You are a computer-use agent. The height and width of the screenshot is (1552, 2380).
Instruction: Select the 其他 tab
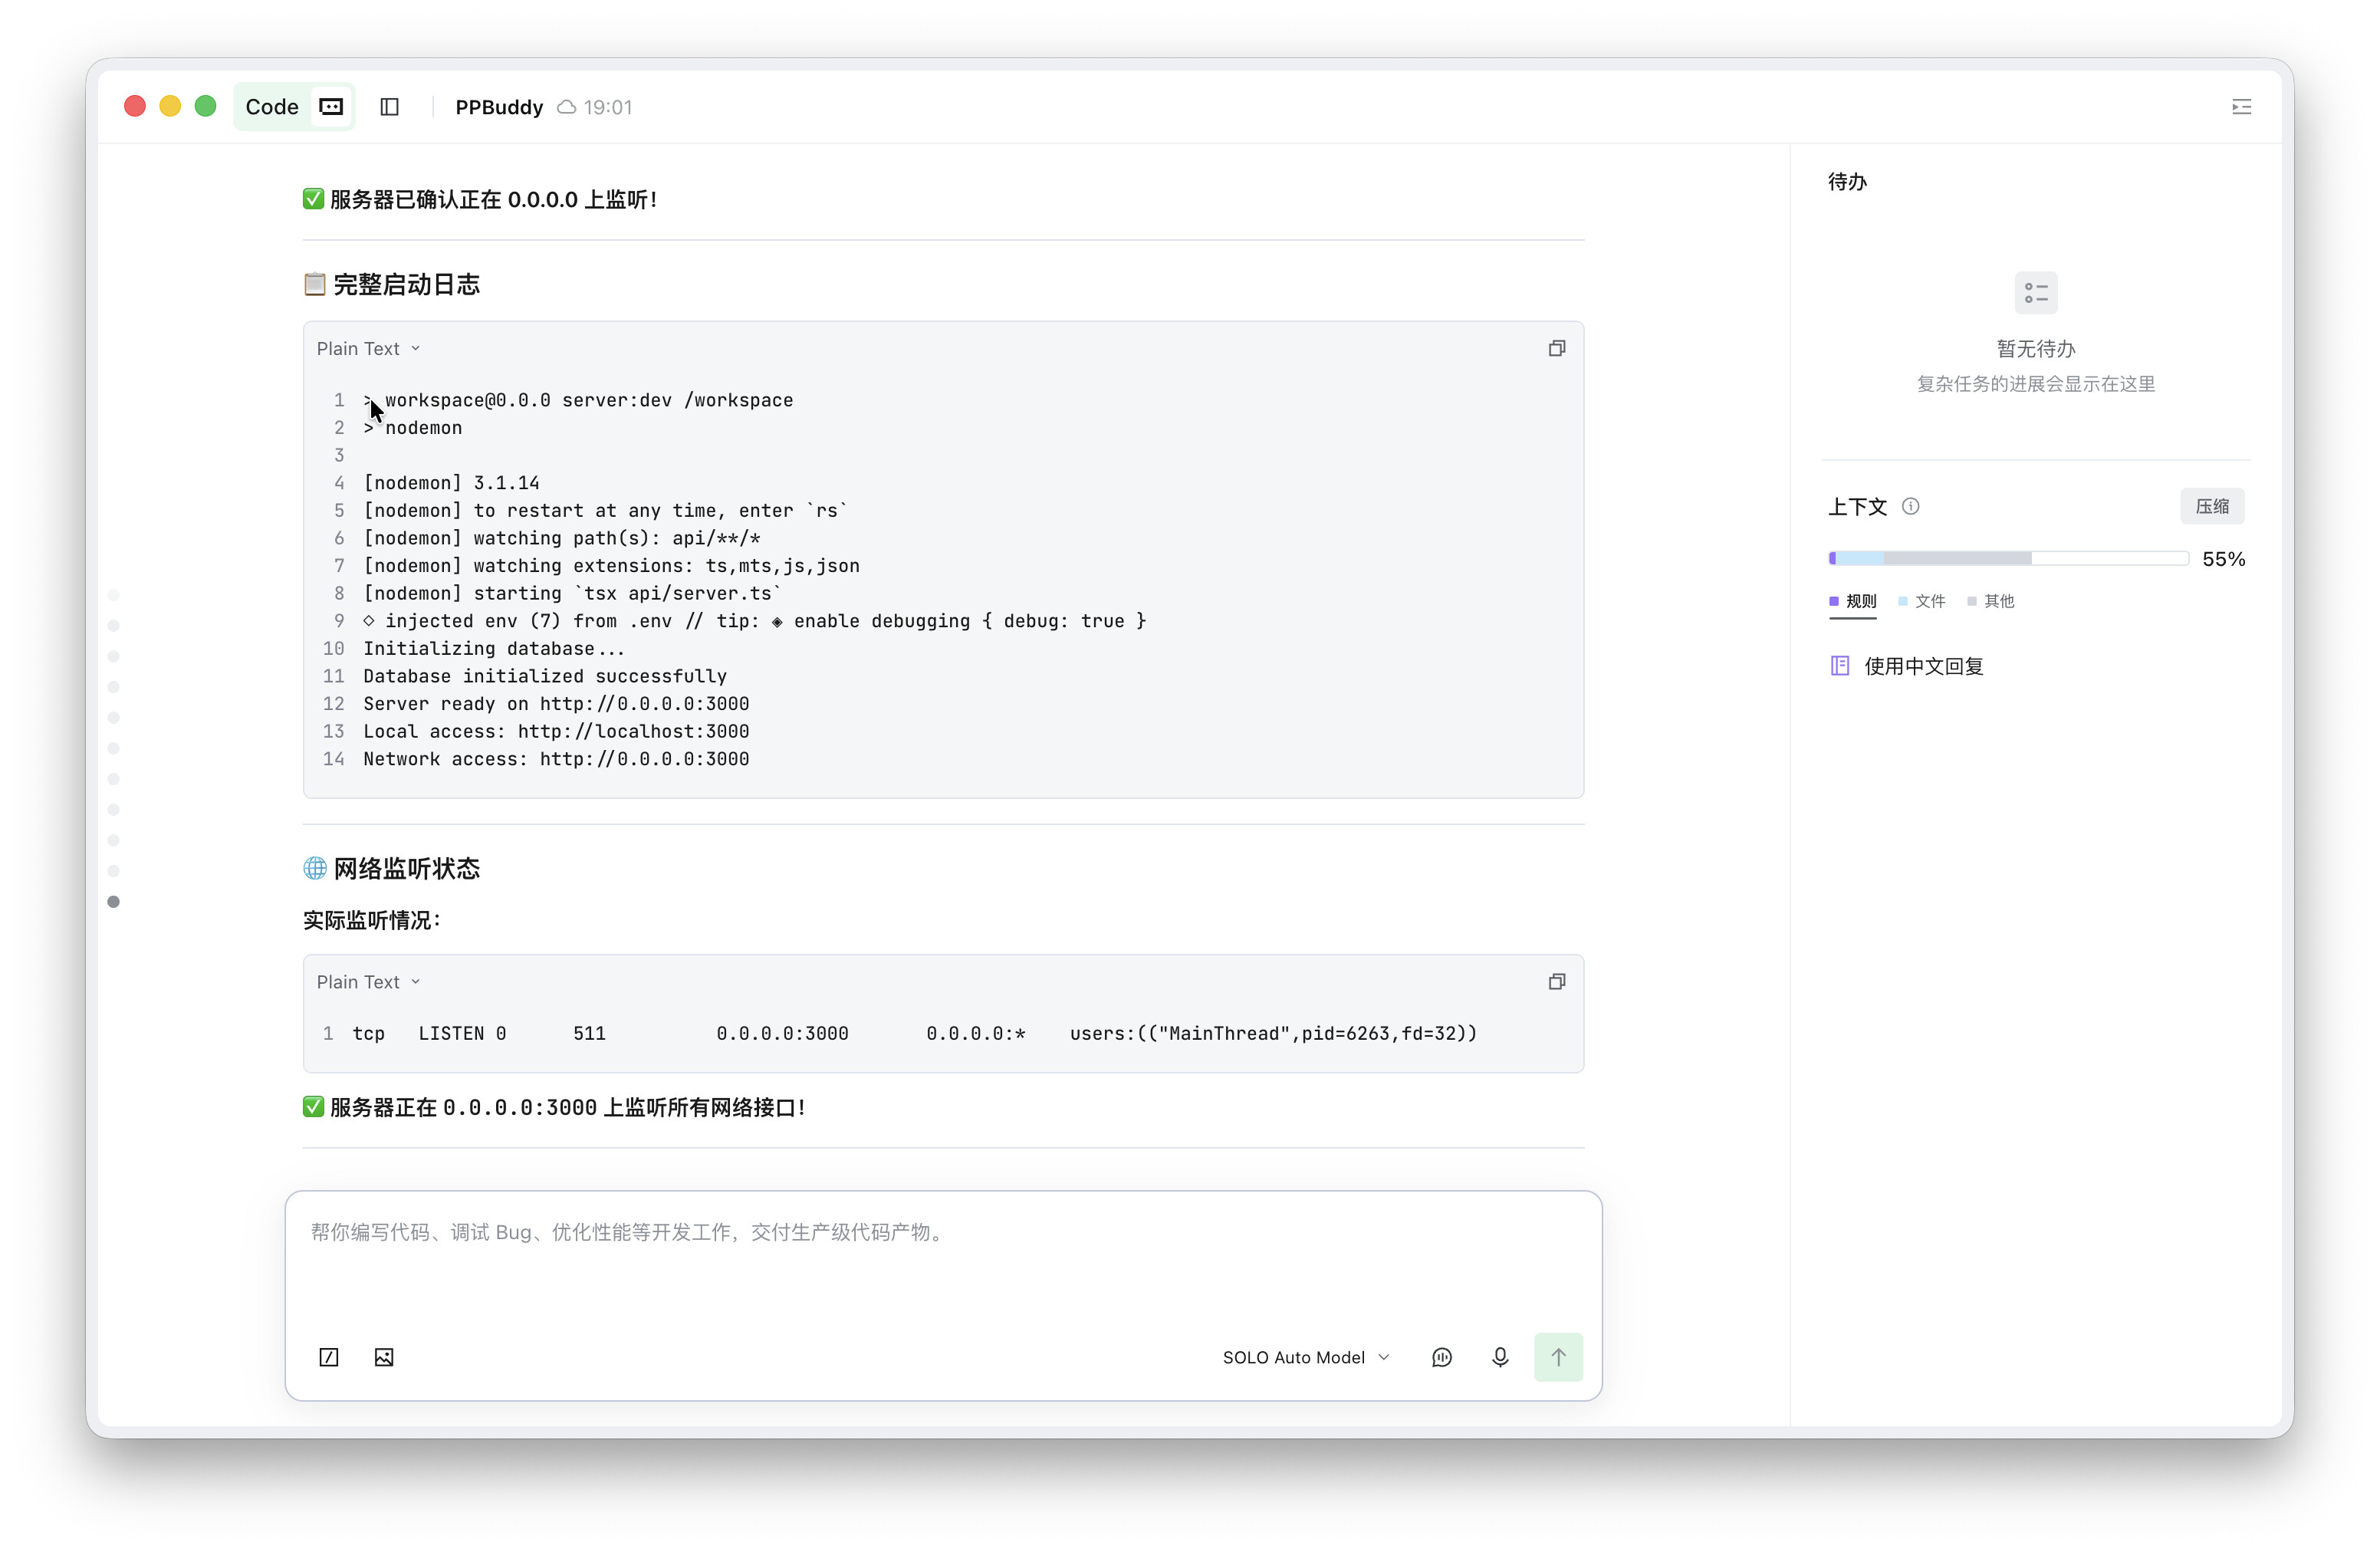[x=1990, y=601]
